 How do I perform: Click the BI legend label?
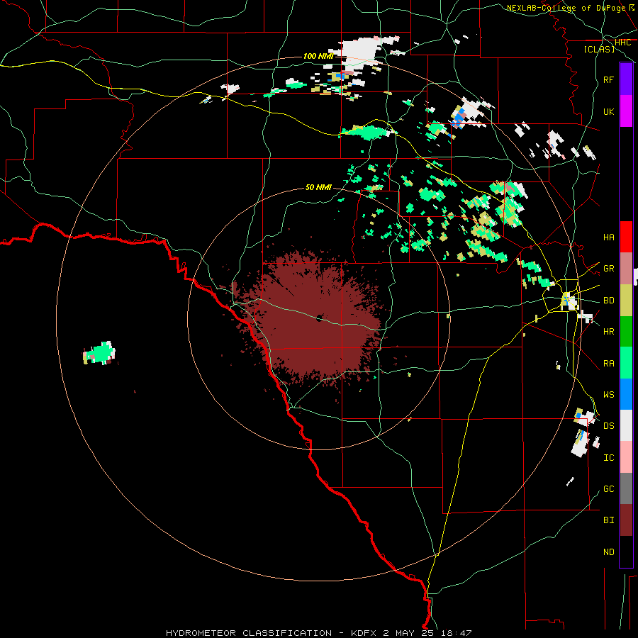[609, 520]
